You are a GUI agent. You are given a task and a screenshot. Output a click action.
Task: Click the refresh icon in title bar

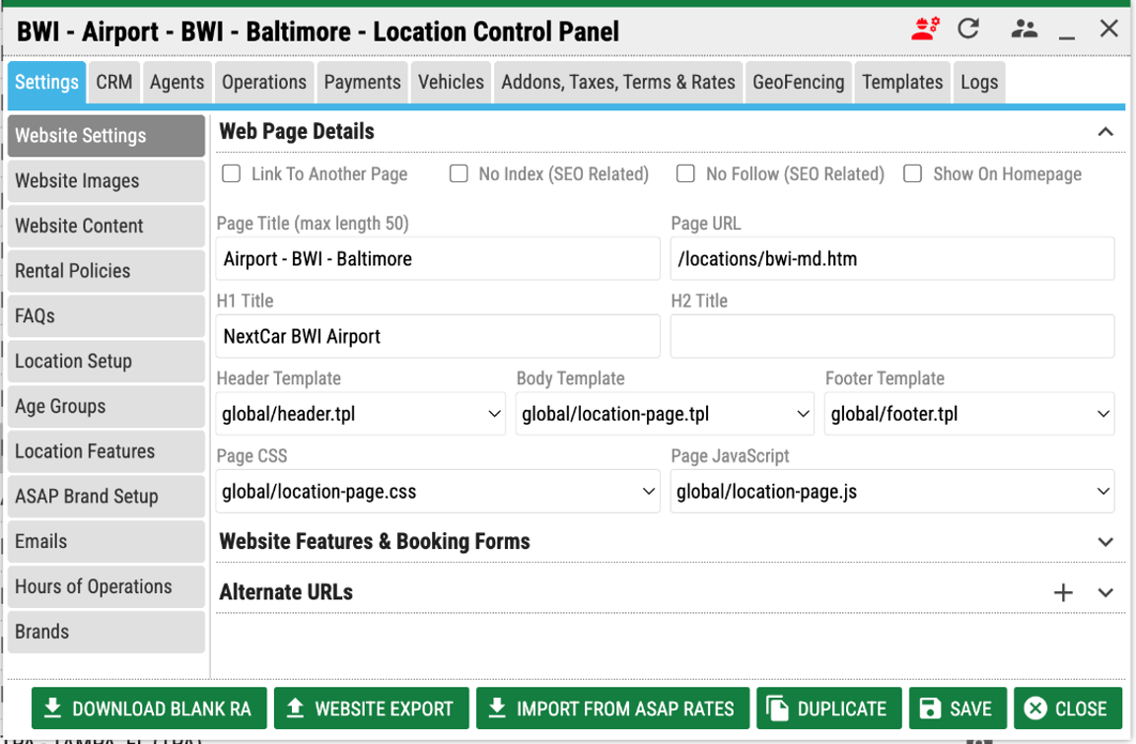(968, 29)
